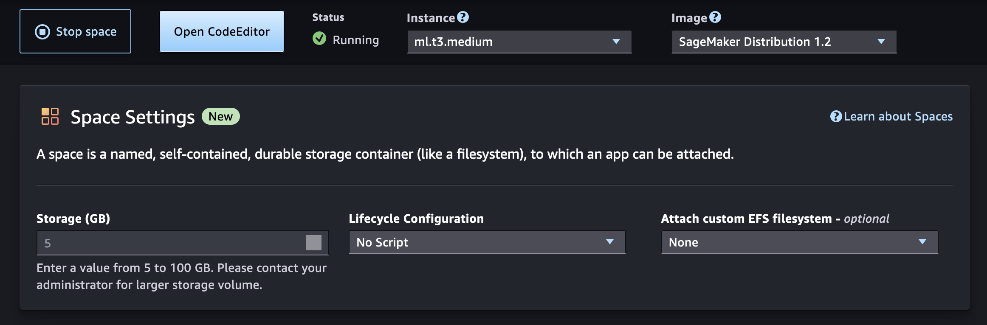Click the SageMaker Distribution dropdown chevron arrow
The image size is (987, 325).
point(881,42)
